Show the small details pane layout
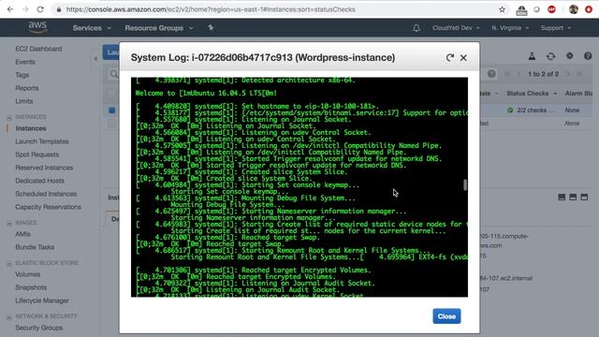Image resolution: width=599 pixels, height=337 pixels. coord(562,198)
